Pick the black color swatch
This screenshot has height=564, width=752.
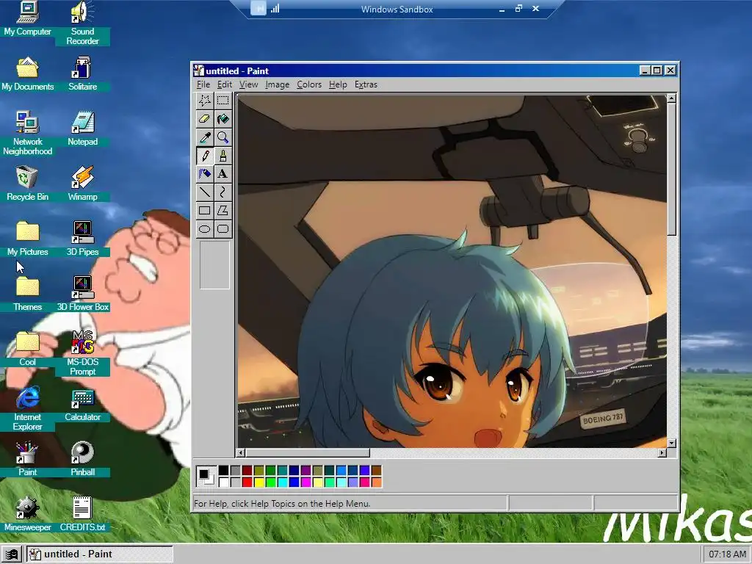(223, 471)
